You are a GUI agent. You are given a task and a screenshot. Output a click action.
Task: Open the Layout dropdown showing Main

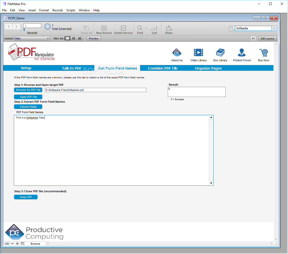click(32, 38)
